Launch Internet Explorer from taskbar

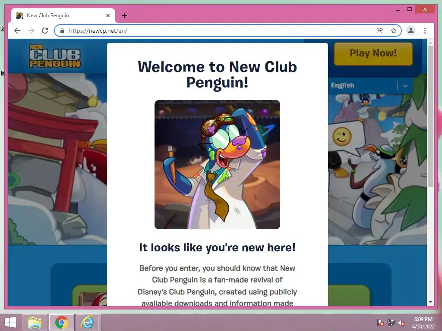88,322
